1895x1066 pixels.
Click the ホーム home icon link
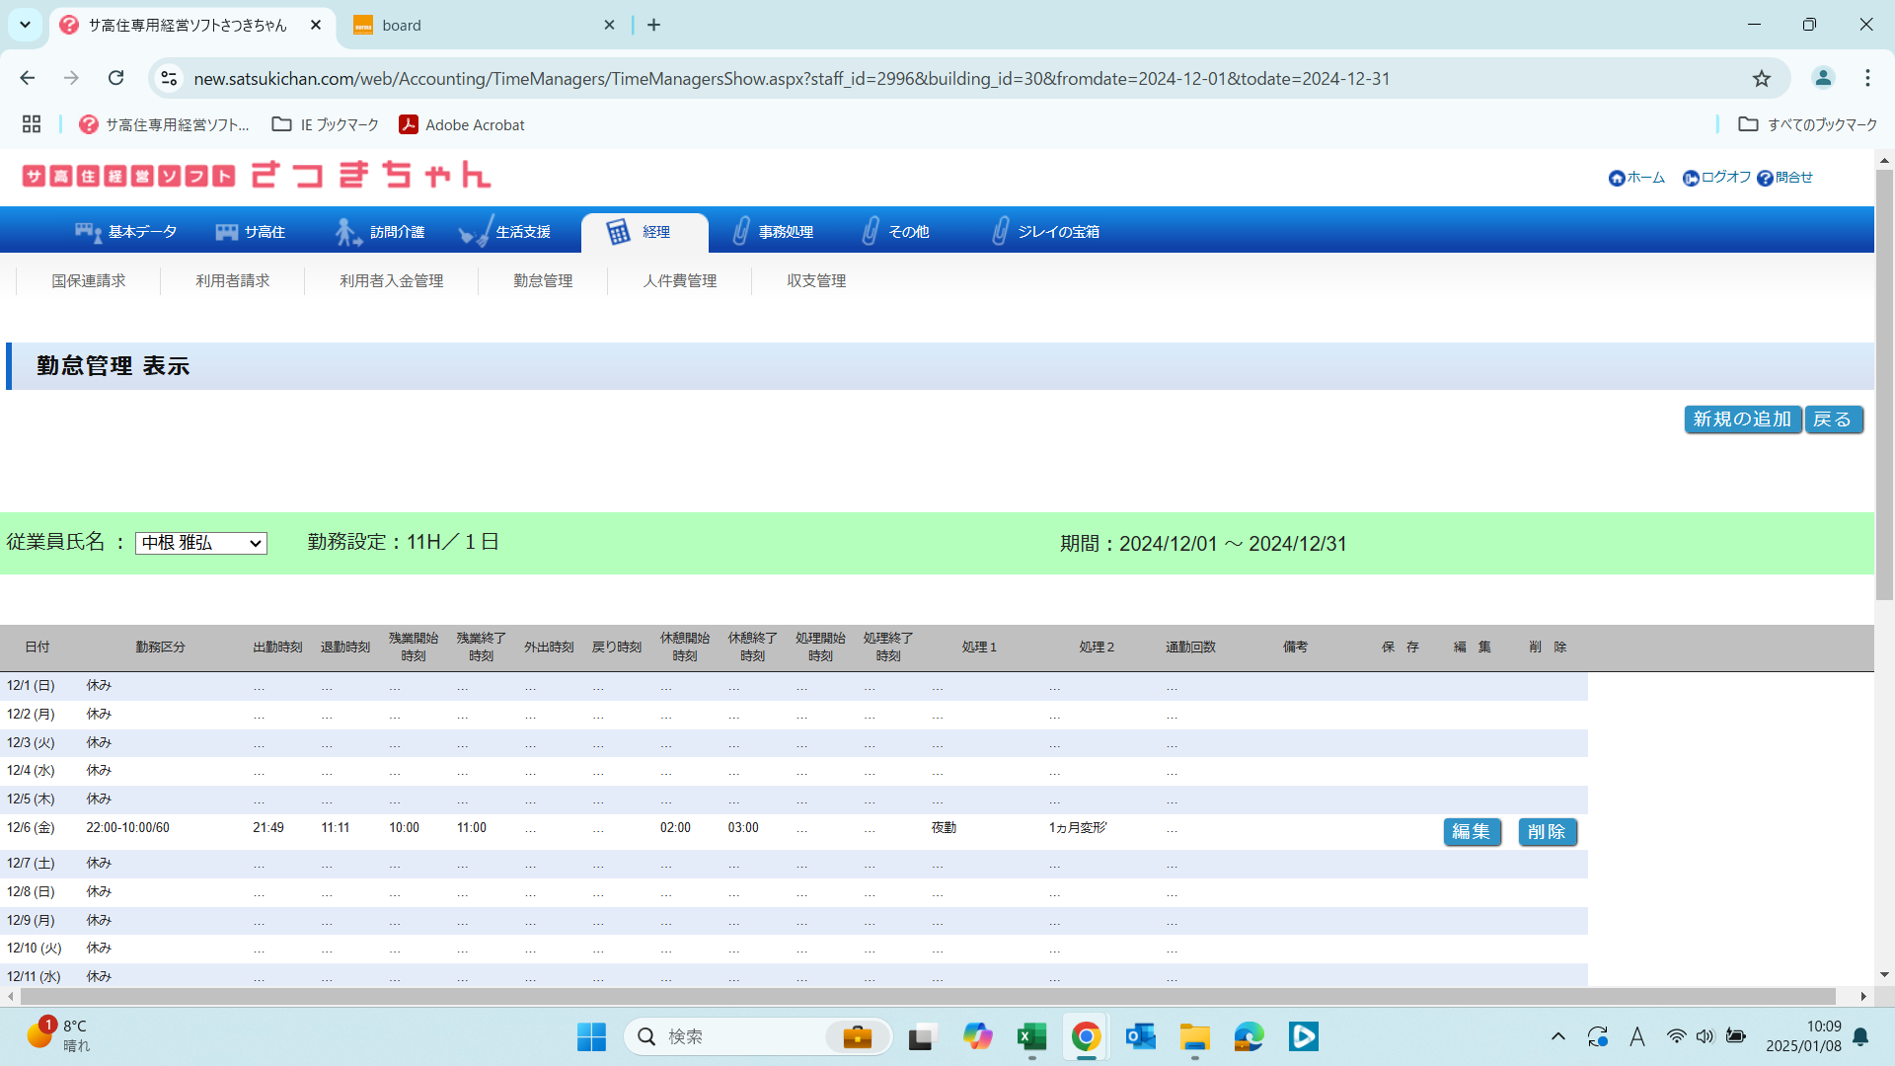1617,179
